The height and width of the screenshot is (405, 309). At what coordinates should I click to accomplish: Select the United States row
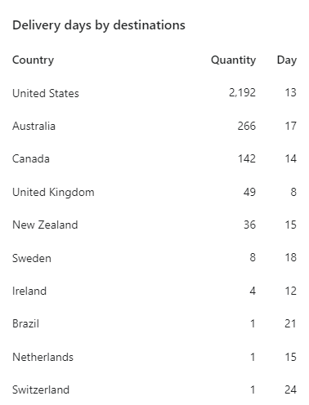coord(154,93)
